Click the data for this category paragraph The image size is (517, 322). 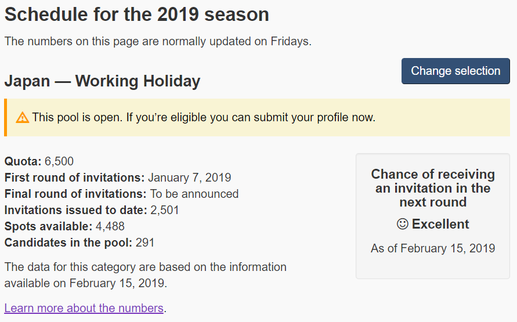click(x=146, y=275)
